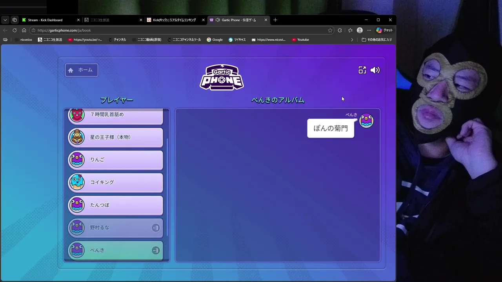Open Youtube bookmark
The height and width of the screenshot is (282, 502).
click(x=300, y=40)
